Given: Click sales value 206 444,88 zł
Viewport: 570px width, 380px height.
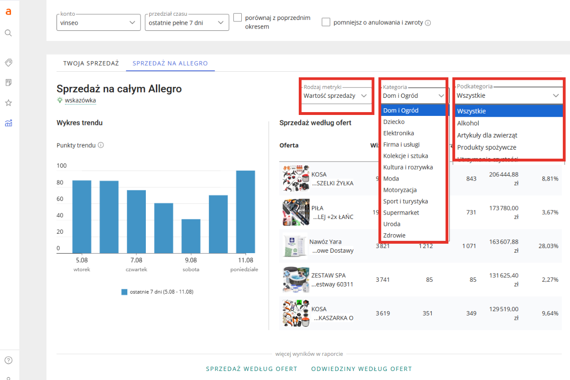Looking at the screenshot, I should tap(503, 179).
